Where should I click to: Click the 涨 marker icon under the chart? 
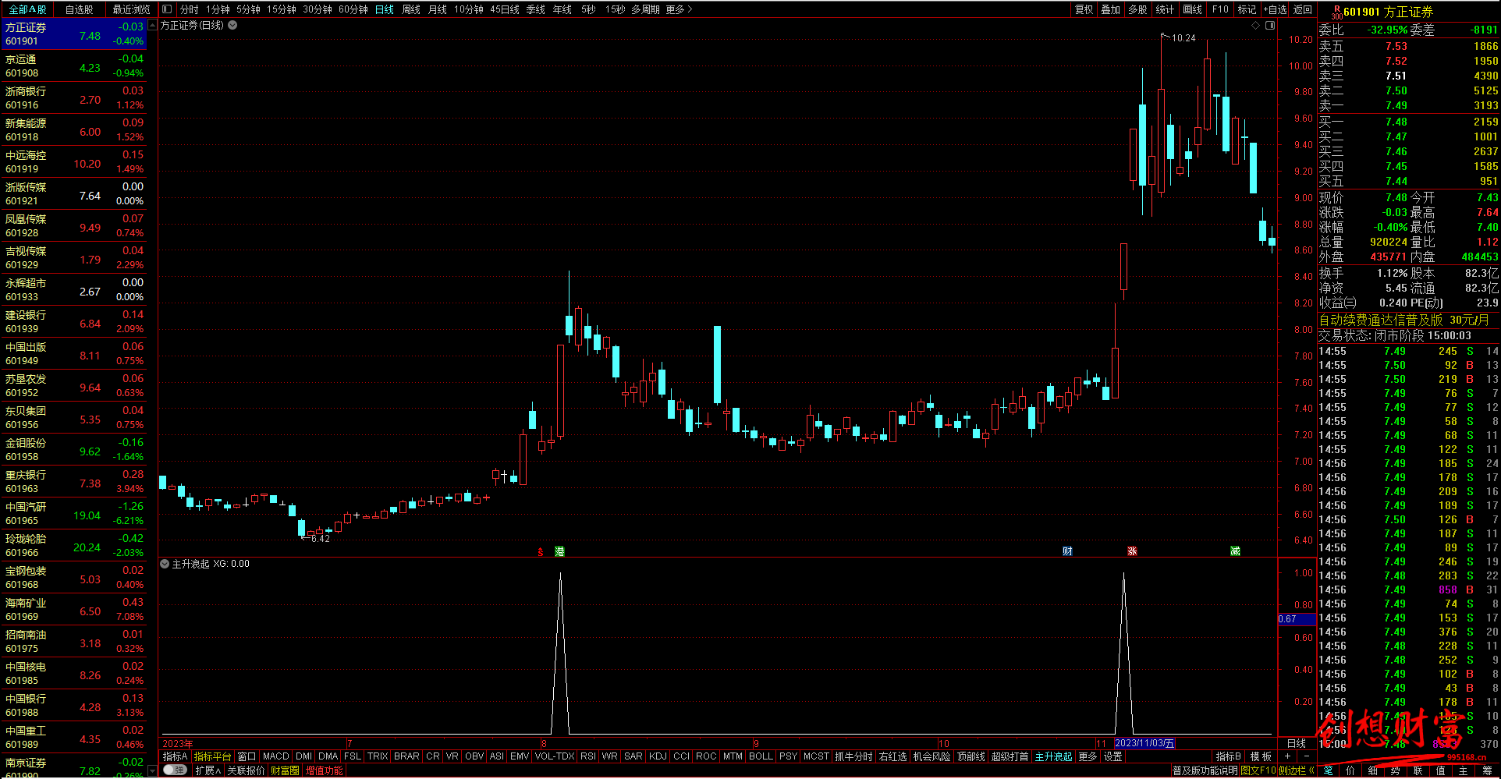tap(1132, 551)
